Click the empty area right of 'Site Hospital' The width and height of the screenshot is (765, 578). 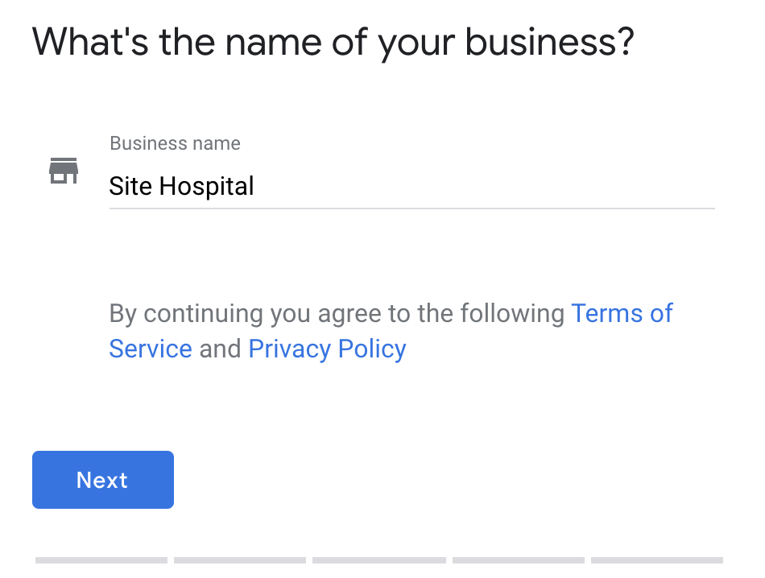click(x=483, y=187)
